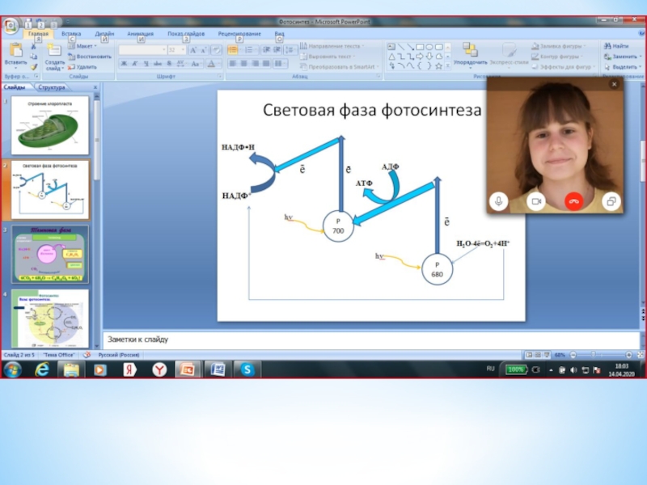Click the Arrange (Упорядочить) icon
This screenshot has height=485, width=647.
(x=470, y=53)
